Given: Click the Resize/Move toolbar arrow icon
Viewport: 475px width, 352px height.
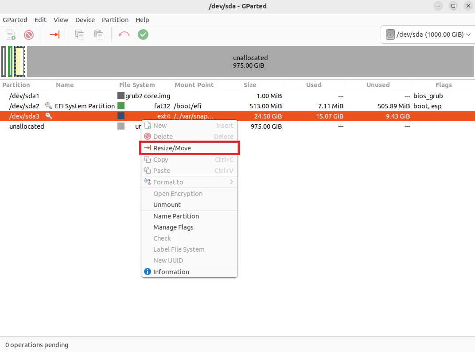Looking at the screenshot, I should (55, 34).
